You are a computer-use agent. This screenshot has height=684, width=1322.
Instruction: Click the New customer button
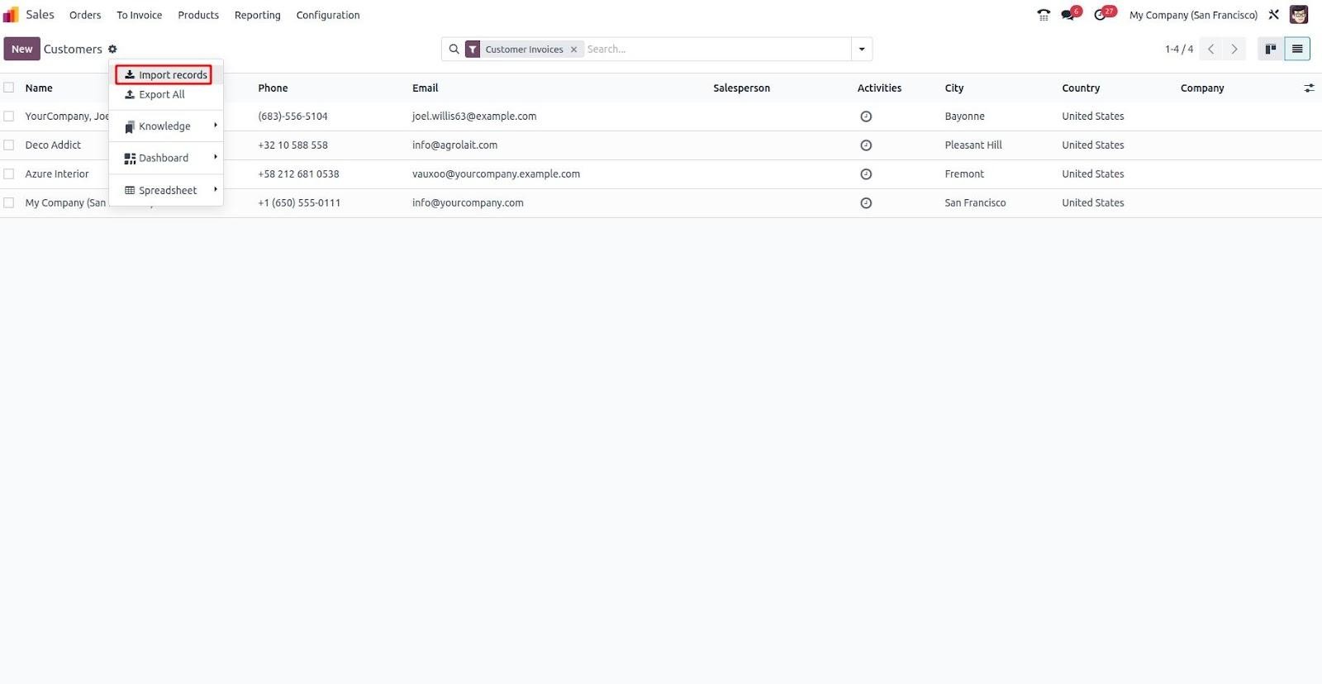point(21,50)
